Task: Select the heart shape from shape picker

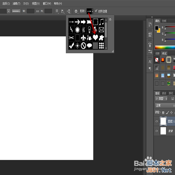Action: [x=95, y=37]
